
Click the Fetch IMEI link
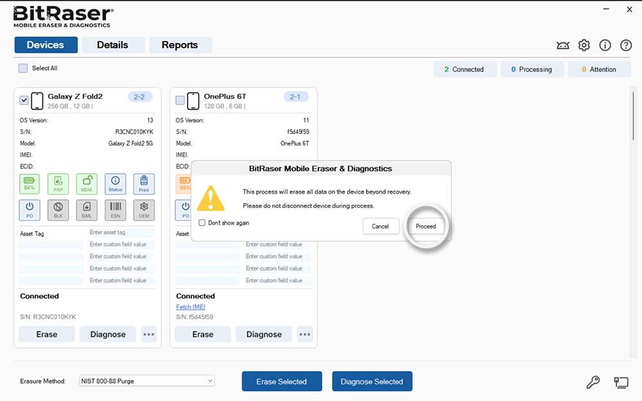(191, 307)
